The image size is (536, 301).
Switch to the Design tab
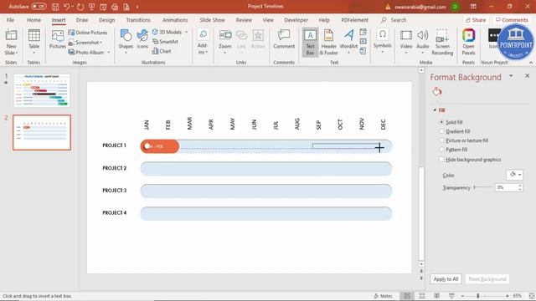tap(106, 20)
